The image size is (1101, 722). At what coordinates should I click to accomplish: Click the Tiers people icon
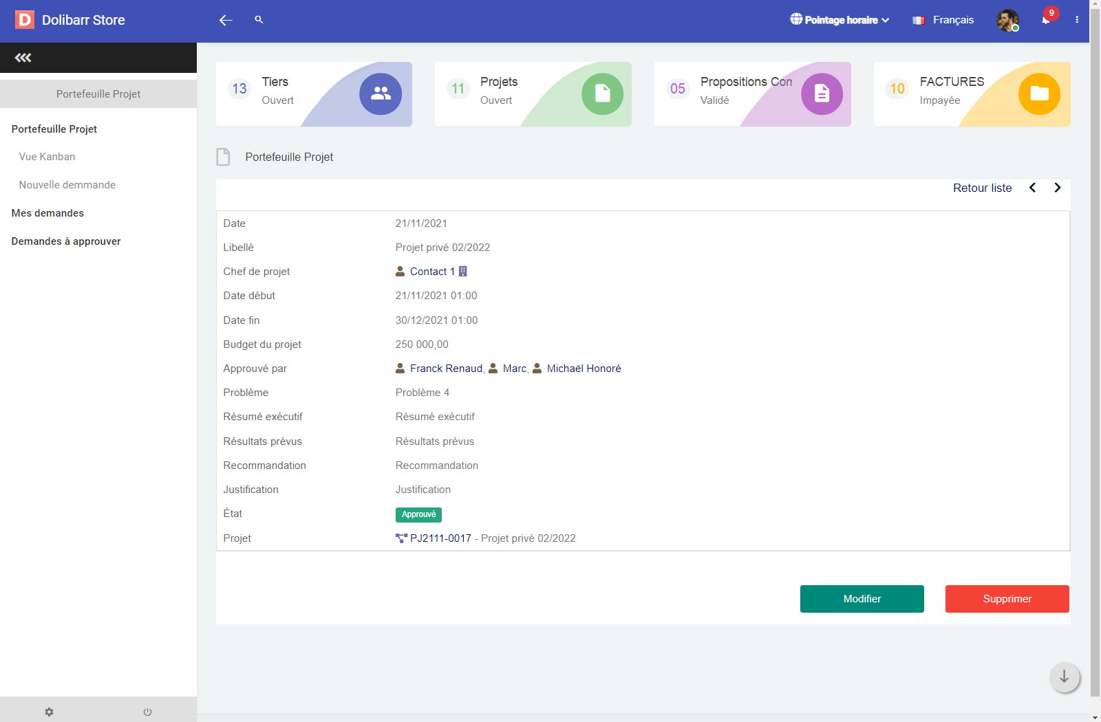tap(381, 94)
